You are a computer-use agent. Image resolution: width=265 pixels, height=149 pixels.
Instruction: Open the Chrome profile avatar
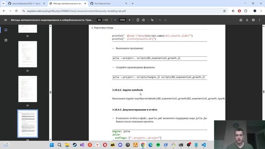click(x=255, y=11)
